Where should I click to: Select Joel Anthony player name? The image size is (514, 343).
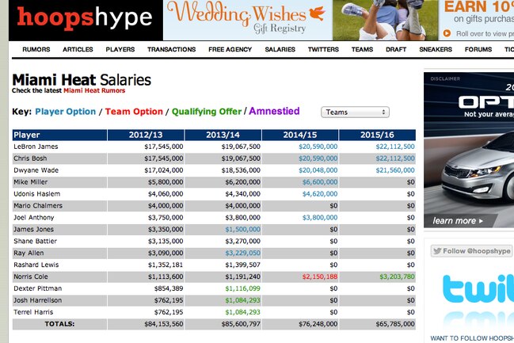point(34,217)
